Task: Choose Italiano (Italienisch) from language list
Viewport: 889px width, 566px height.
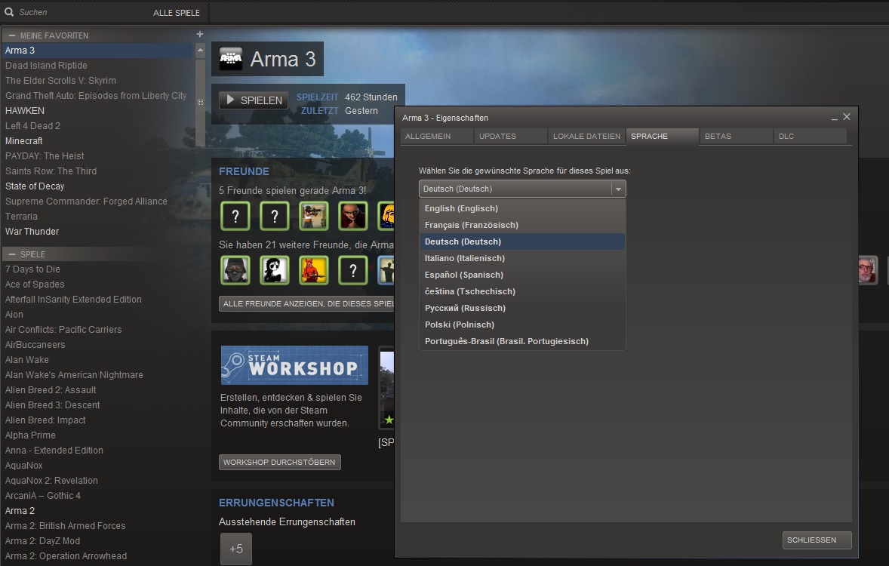Action: pos(522,258)
